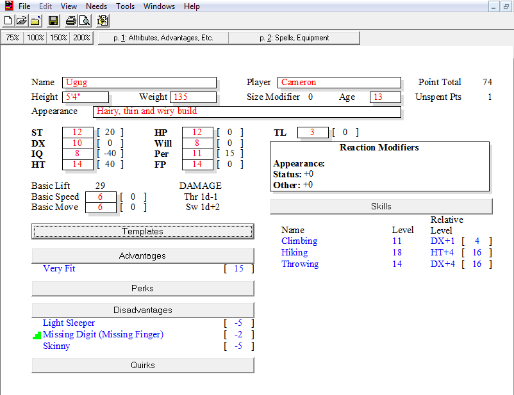The height and width of the screenshot is (395, 514).
Task: Edit the ST attribute value
Action: click(x=78, y=132)
